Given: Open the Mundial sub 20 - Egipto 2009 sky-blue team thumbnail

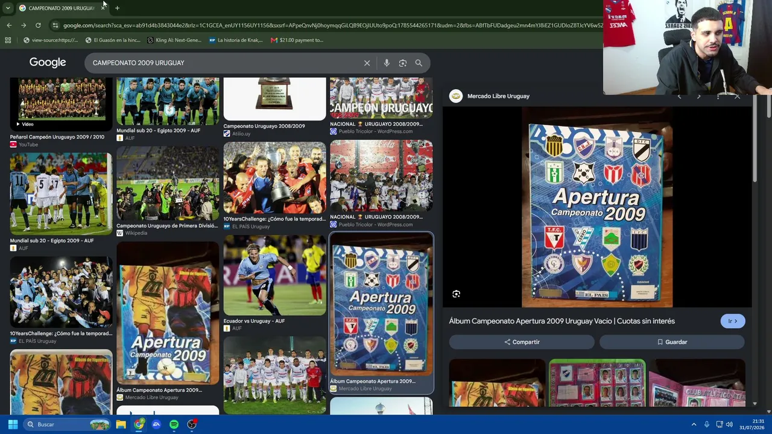Looking at the screenshot, I should pyautogui.click(x=168, y=101).
